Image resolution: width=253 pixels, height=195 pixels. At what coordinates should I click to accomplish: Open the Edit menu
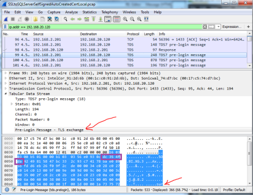tap(18, 12)
